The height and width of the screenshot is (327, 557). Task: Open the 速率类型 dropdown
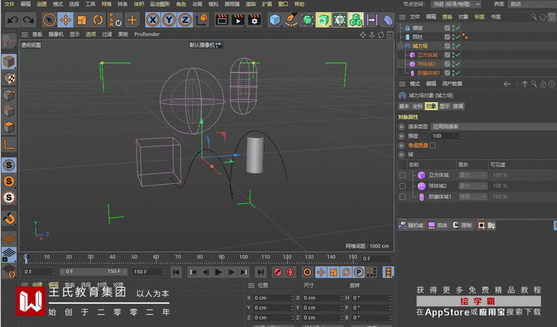[493, 126]
